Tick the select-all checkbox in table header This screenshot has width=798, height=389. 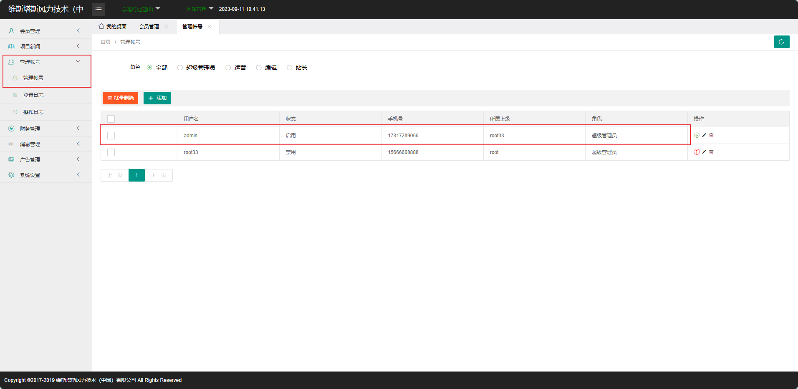[x=111, y=119]
